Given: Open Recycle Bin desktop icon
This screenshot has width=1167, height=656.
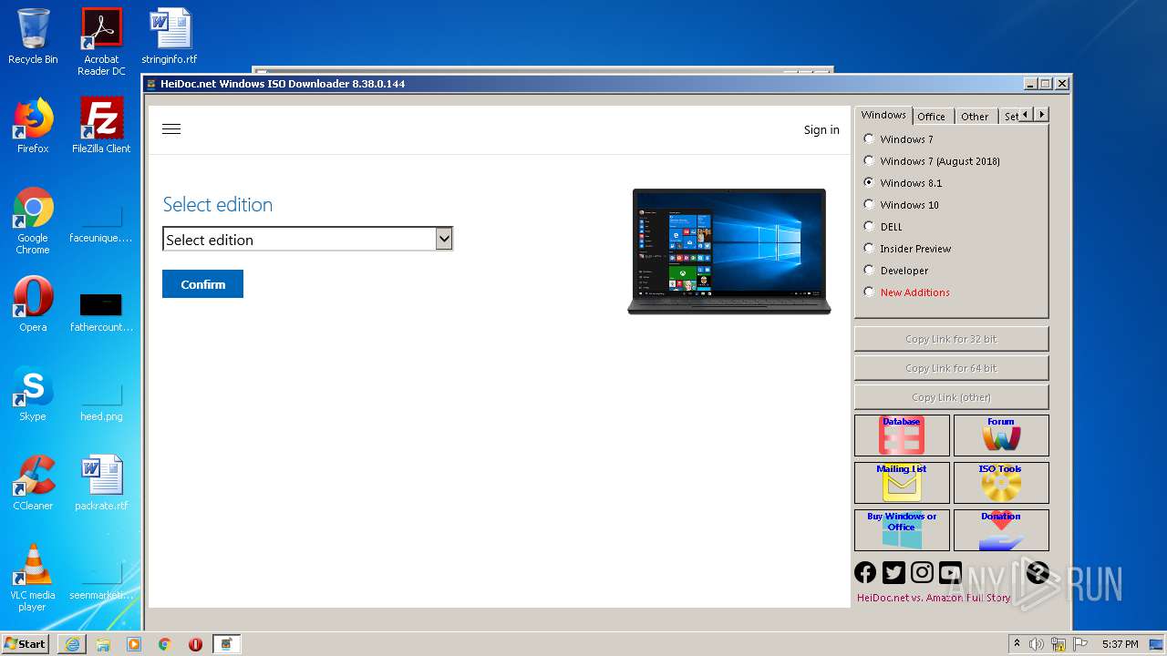Looking at the screenshot, I should [33, 36].
